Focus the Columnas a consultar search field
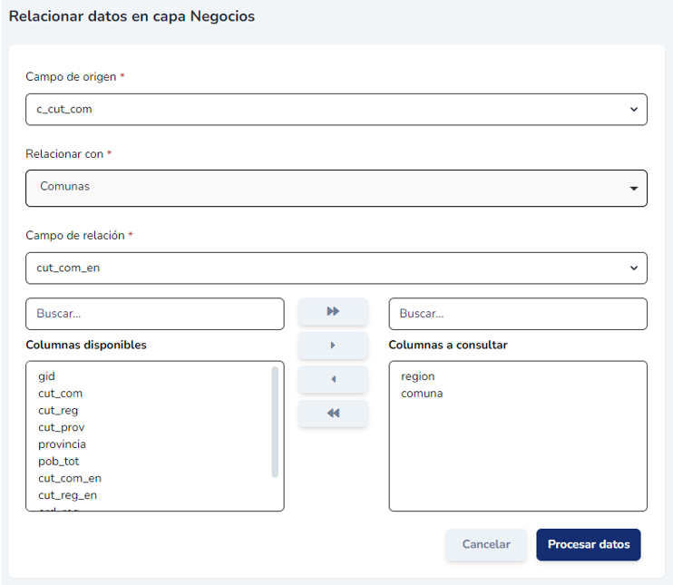 click(x=517, y=314)
